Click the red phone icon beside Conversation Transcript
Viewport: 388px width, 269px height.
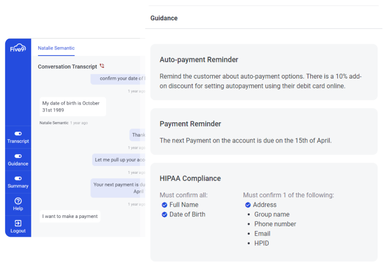click(102, 66)
